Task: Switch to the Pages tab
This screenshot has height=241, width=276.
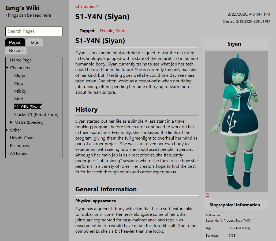Action: (x=15, y=42)
